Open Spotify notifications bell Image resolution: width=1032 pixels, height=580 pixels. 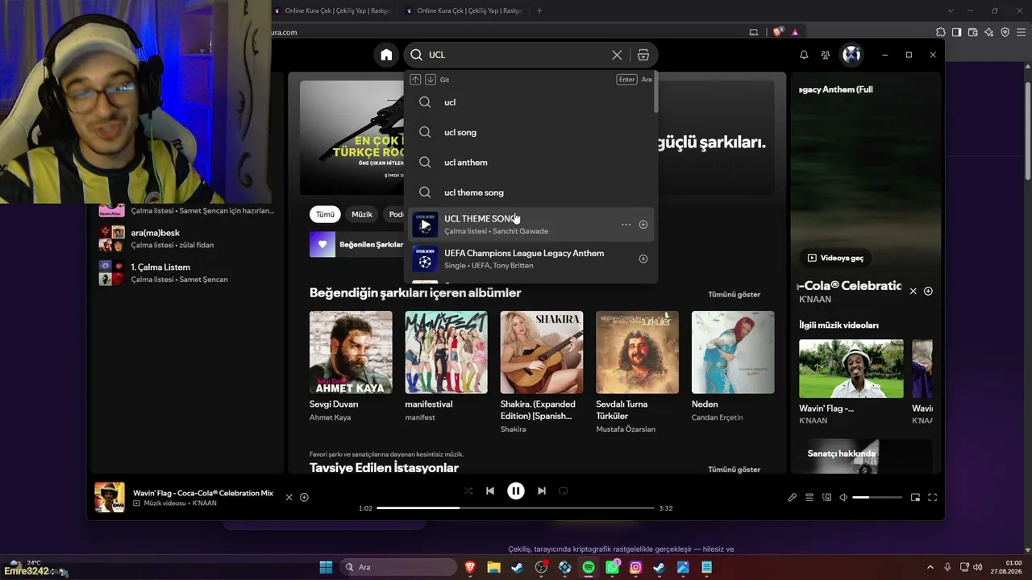point(804,55)
